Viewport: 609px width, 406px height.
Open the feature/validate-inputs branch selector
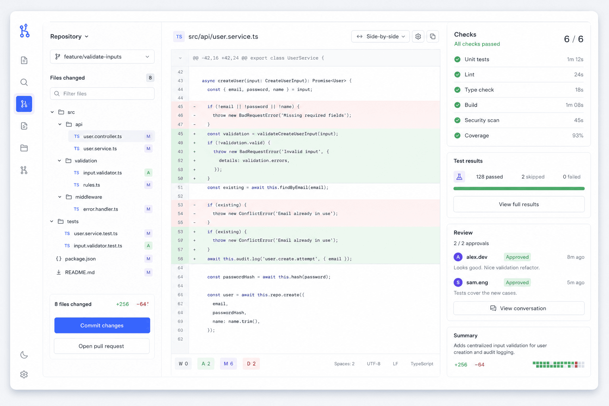[102, 57]
